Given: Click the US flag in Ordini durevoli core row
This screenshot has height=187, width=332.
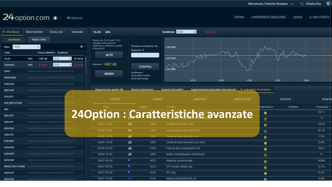Looking at the screenshot, I should 130,142.
